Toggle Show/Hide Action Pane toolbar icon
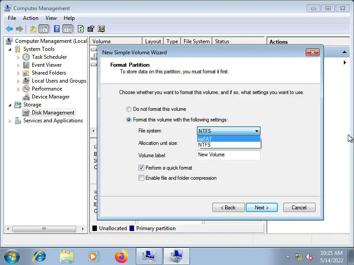Image resolution: width=354 pixels, height=265 pixels. click(x=68, y=29)
